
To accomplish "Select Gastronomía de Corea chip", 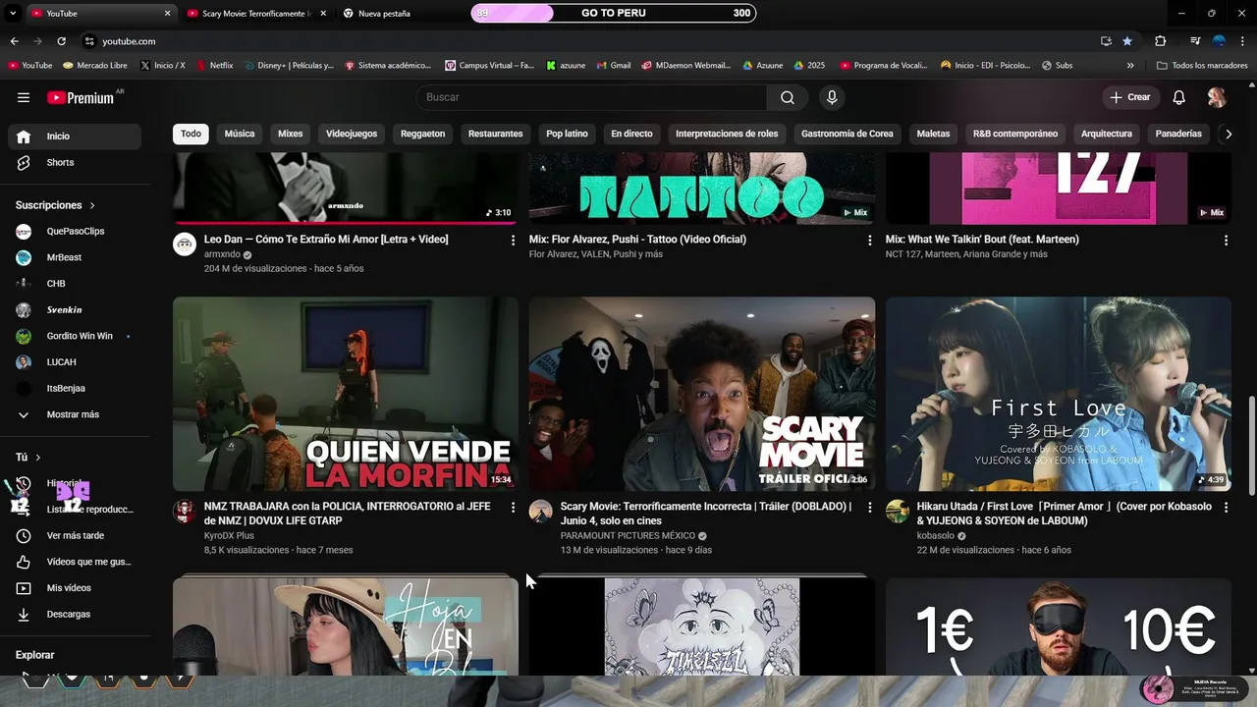I will pos(847,134).
